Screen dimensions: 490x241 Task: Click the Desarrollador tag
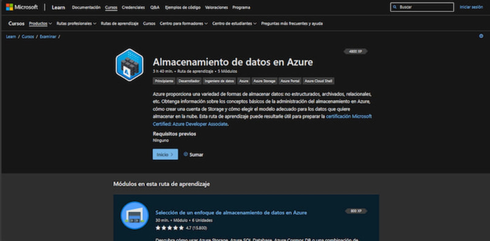coord(189,81)
